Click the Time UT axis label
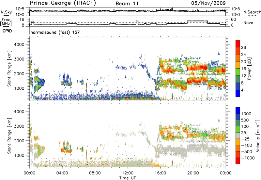Screen dimensions: 261x180 coord(128,178)
